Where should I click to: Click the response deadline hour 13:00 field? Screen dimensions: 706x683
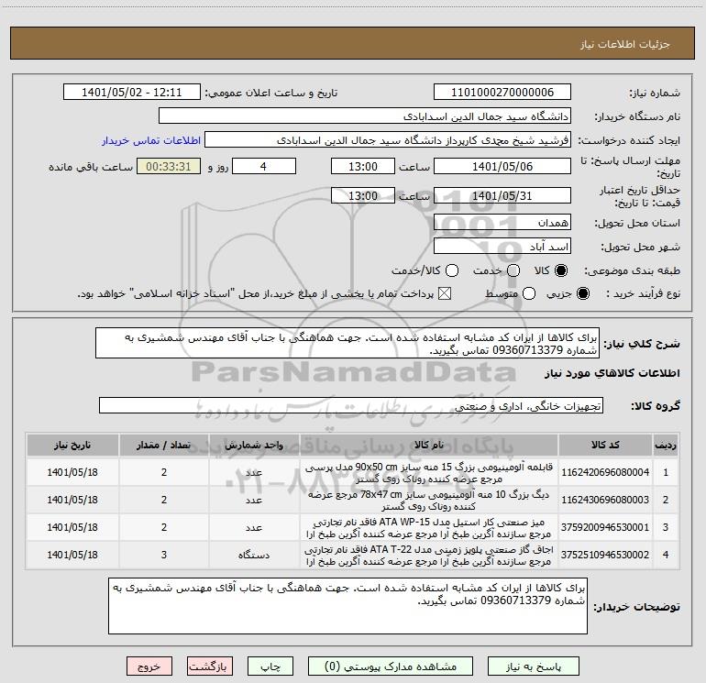coord(363,166)
